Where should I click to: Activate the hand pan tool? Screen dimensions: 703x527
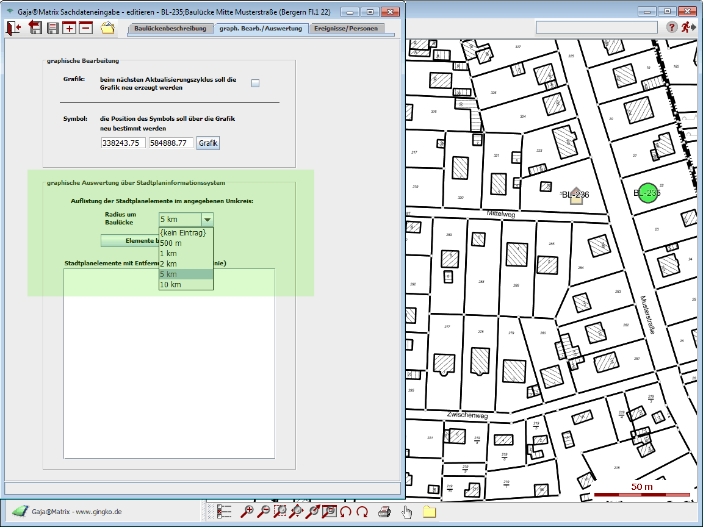click(407, 512)
